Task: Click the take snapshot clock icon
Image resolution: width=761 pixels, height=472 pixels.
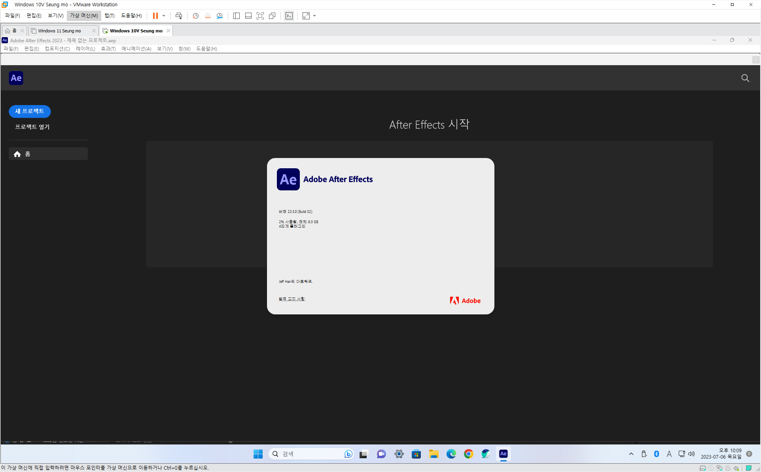Action: point(195,16)
